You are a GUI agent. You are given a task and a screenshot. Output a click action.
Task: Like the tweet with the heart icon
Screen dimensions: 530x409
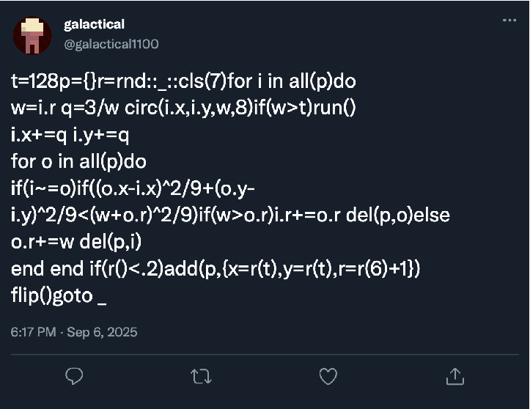point(328,376)
